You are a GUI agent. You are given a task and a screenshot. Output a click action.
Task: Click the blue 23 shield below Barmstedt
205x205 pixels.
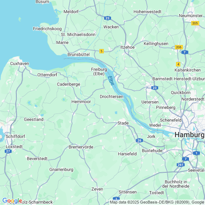click(x=155, y=88)
